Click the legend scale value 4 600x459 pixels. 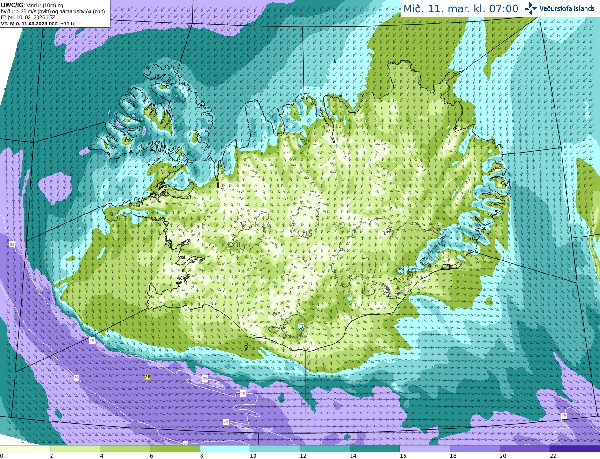(101, 456)
